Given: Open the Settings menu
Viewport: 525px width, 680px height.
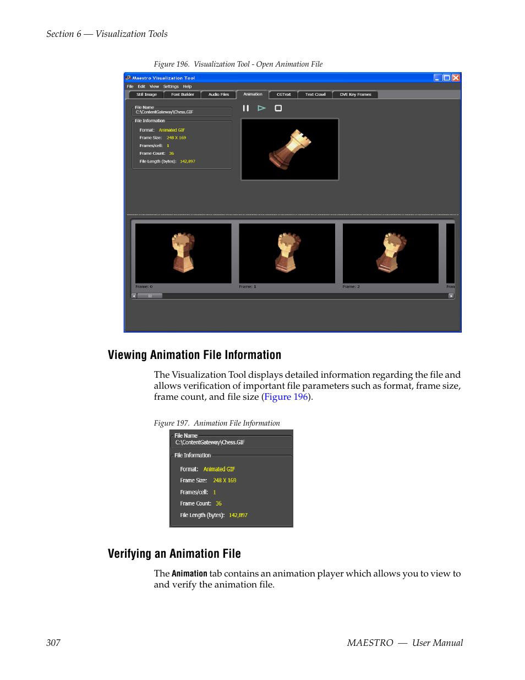Looking at the screenshot, I should (x=171, y=86).
